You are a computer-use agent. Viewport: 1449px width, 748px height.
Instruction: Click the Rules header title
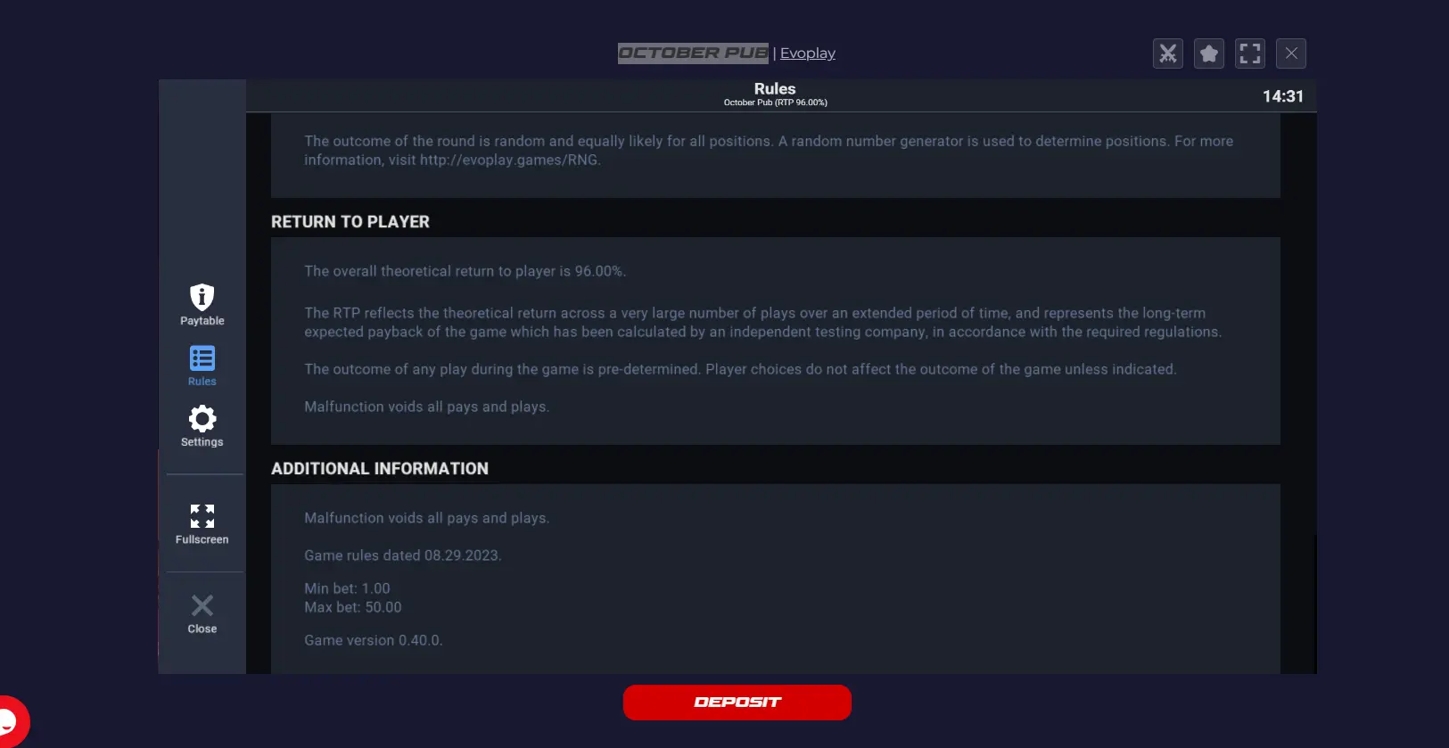click(x=775, y=88)
